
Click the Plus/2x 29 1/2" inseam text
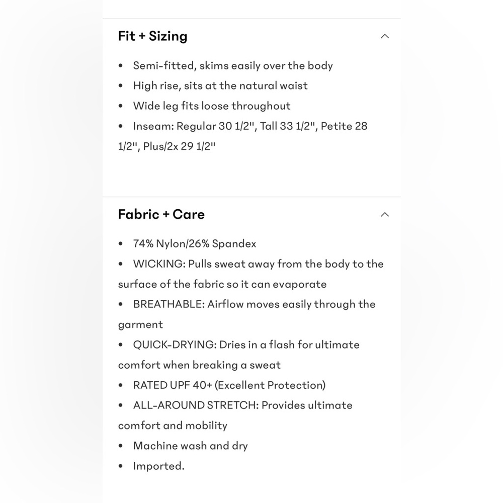coord(180,146)
